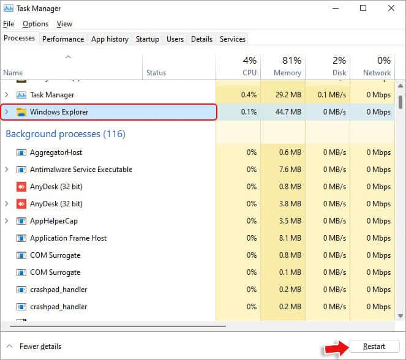
Task: Select the Task Manager process name
Action: (52, 95)
